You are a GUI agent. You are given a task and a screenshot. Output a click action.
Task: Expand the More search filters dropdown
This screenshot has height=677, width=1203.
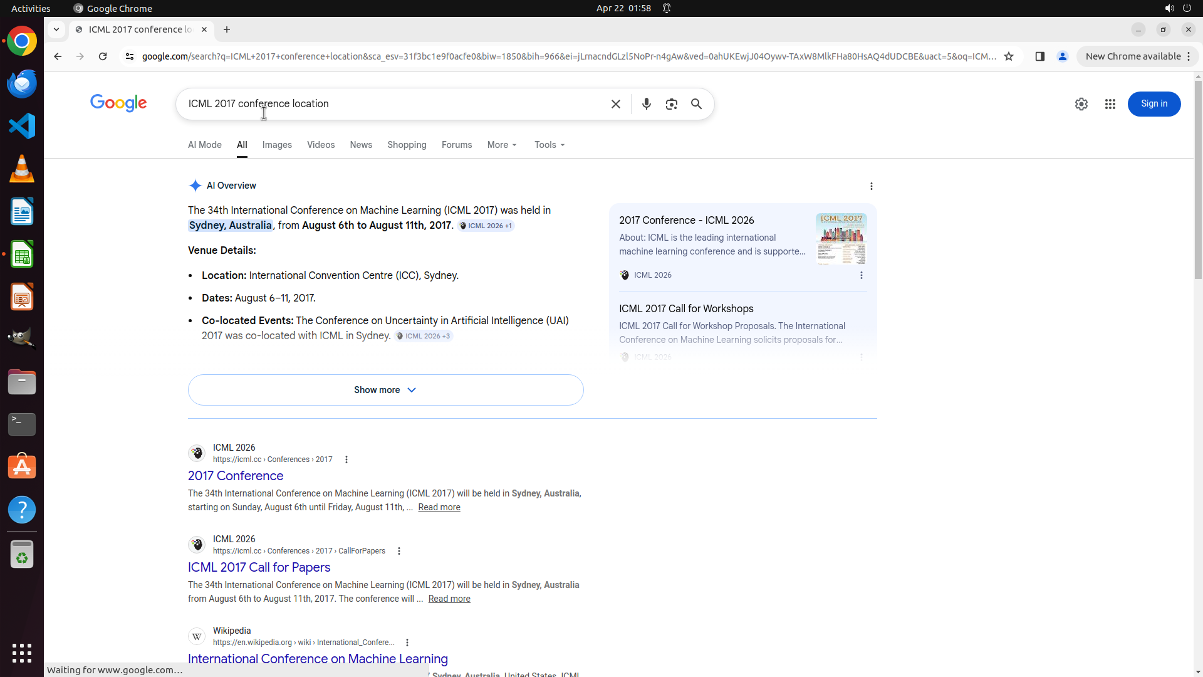point(502,145)
